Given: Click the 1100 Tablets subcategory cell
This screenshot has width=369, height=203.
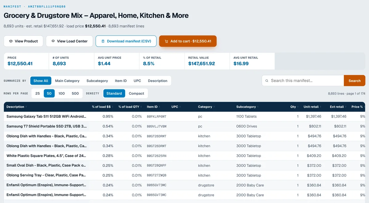Looking at the screenshot, I should click(x=246, y=117).
